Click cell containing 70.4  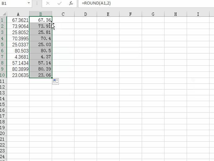pyautogui.click(x=40, y=38)
